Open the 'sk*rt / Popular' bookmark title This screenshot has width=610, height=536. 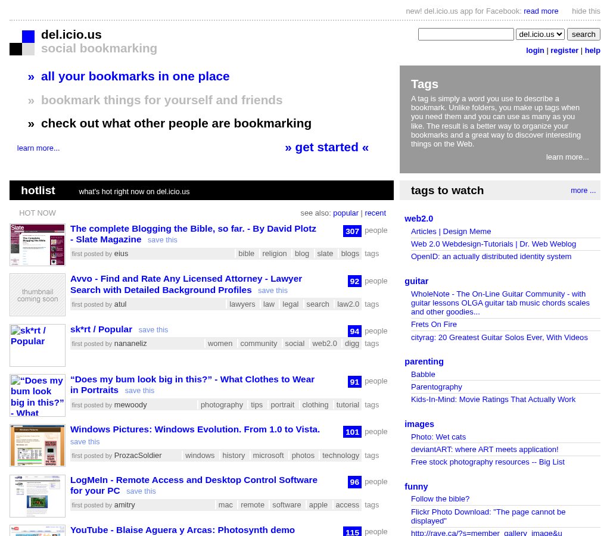point(101,329)
